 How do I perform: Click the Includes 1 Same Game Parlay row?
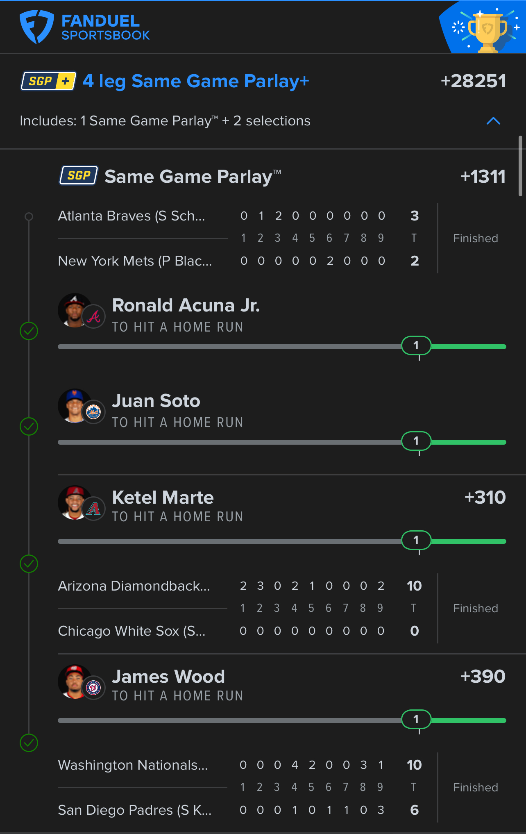coord(165,121)
